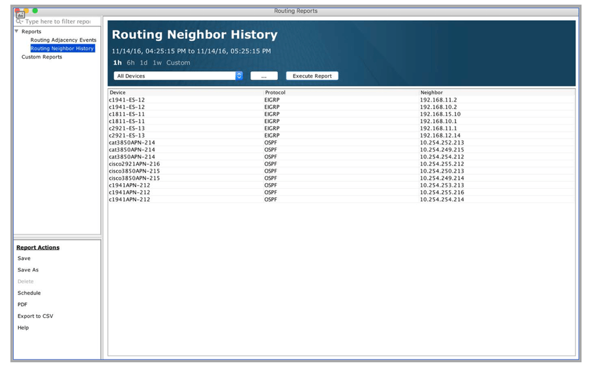Click the search magnifier icon in filter box

[x=19, y=22]
